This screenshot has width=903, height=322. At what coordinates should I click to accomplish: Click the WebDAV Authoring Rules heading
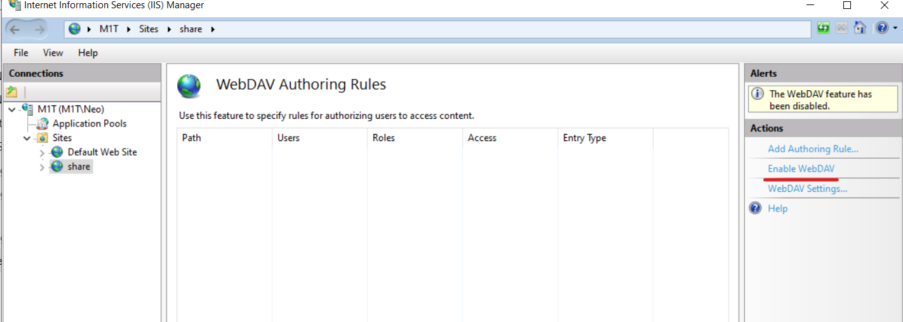click(301, 84)
